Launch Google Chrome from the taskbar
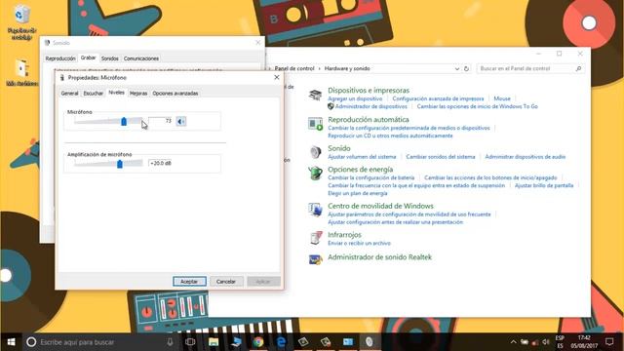The height and width of the screenshot is (351, 624). click(258, 342)
